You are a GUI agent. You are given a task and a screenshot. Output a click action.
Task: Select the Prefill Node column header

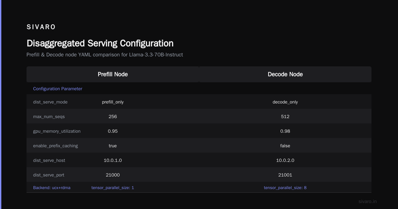tap(113, 74)
